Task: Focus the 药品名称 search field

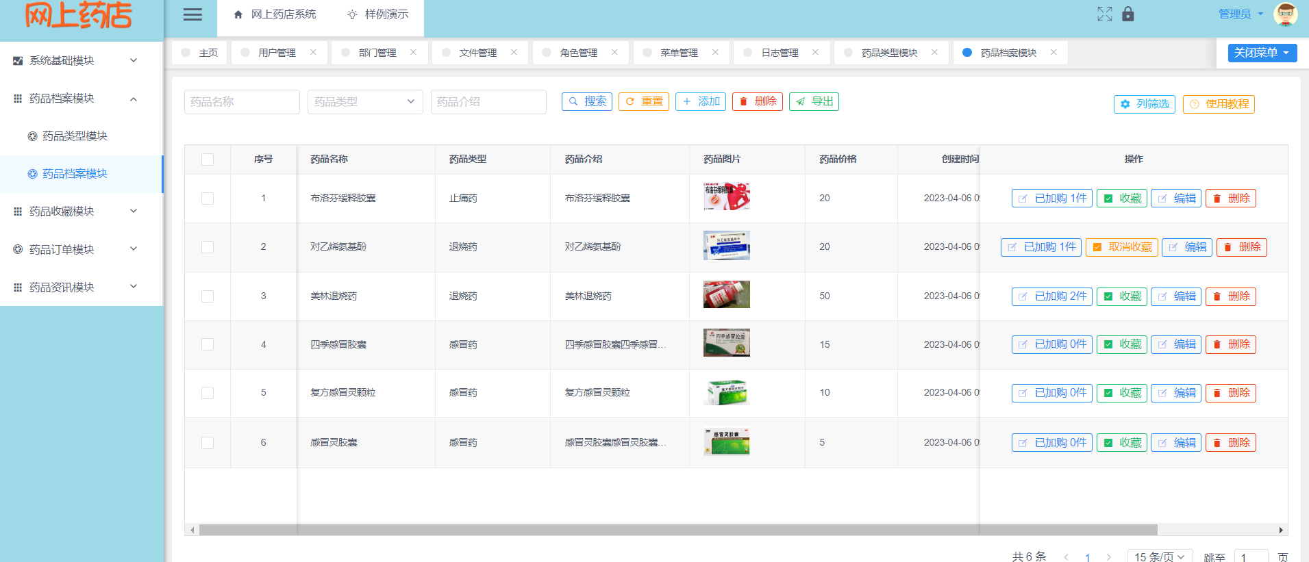Action: (242, 101)
